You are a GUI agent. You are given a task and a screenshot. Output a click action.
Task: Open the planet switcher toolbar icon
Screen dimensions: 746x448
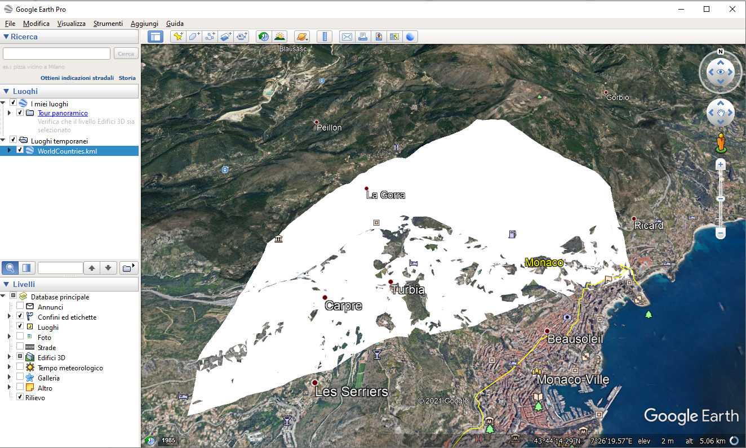click(x=301, y=37)
